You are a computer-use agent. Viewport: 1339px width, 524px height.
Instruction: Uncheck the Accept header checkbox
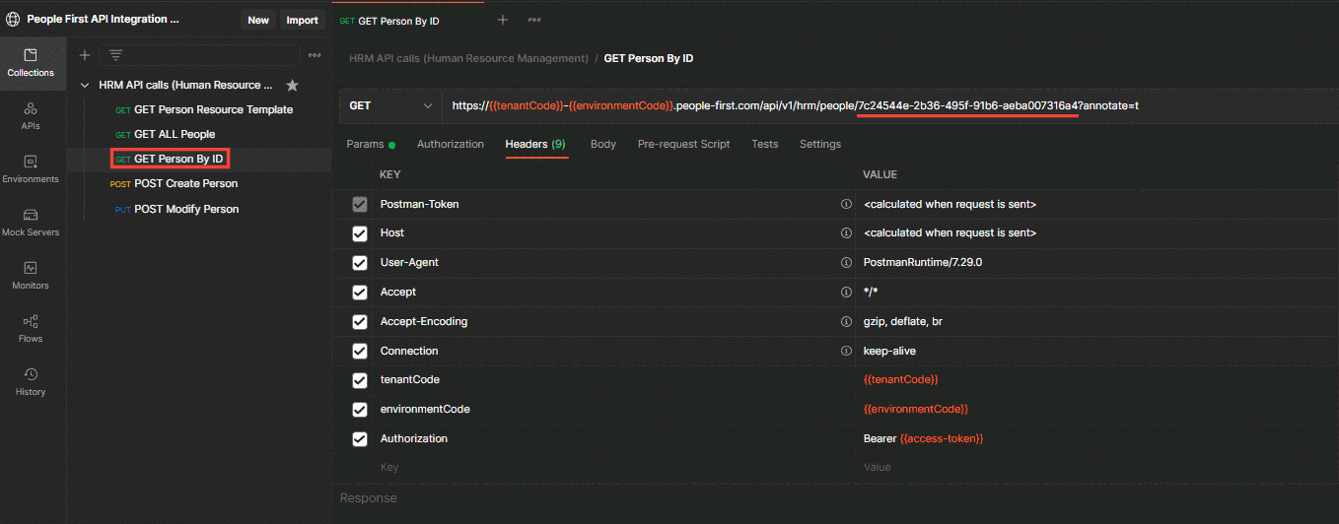(360, 292)
